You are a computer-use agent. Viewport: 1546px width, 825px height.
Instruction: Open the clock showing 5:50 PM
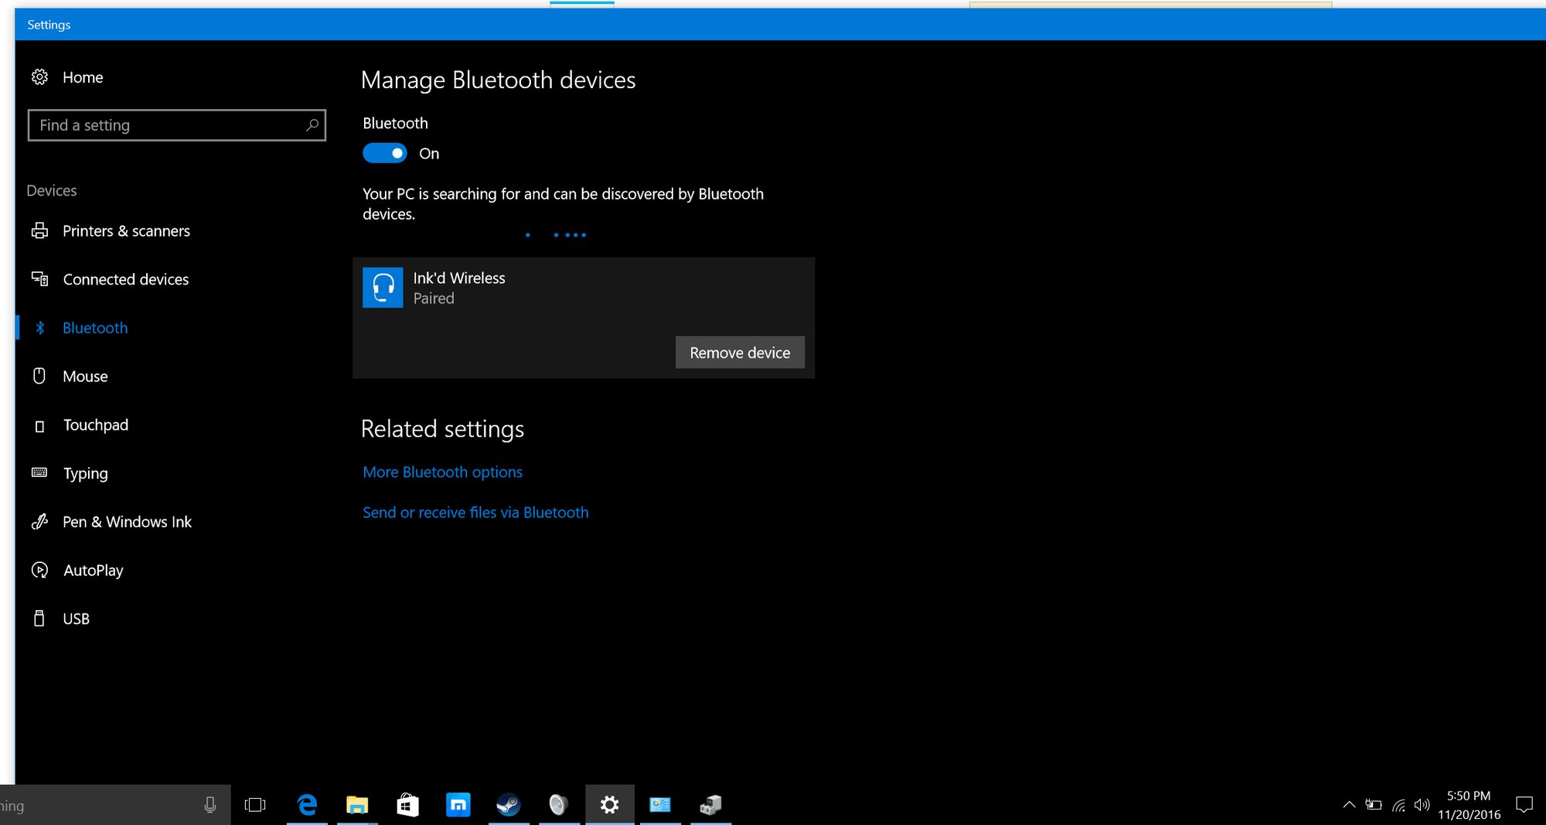pos(1469,805)
